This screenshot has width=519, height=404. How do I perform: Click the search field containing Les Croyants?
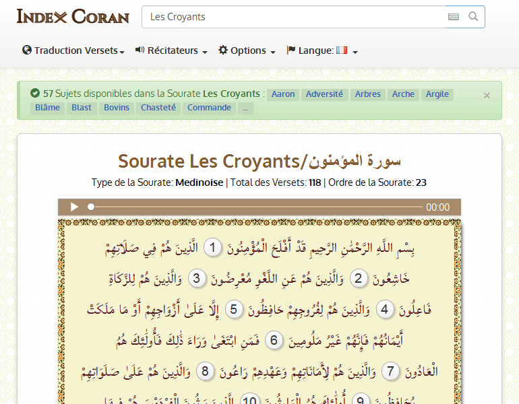tap(293, 17)
